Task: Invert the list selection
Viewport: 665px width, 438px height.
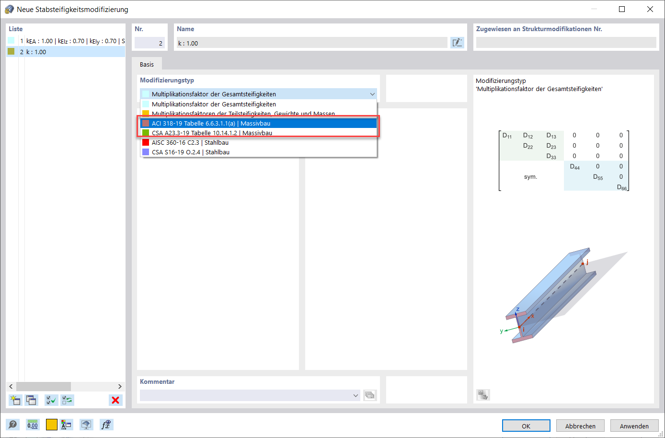Action: (x=68, y=400)
